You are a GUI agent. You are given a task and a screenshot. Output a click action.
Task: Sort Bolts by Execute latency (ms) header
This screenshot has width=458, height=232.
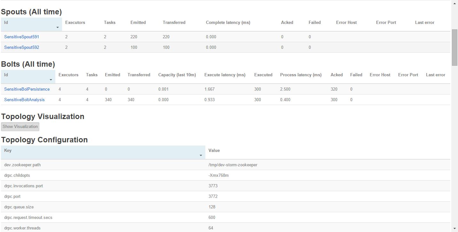tap(225, 75)
